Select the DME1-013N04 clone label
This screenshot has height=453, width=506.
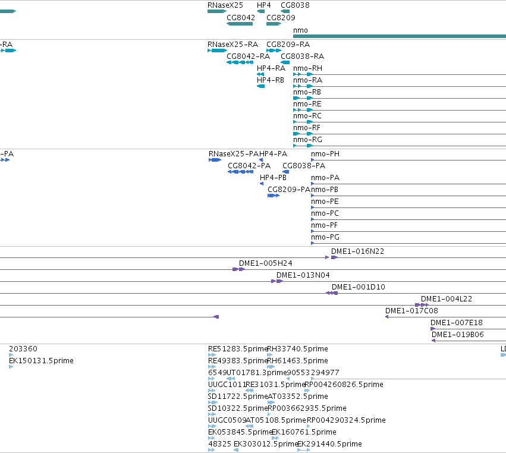pyautogui.click(x=303, y=275)
